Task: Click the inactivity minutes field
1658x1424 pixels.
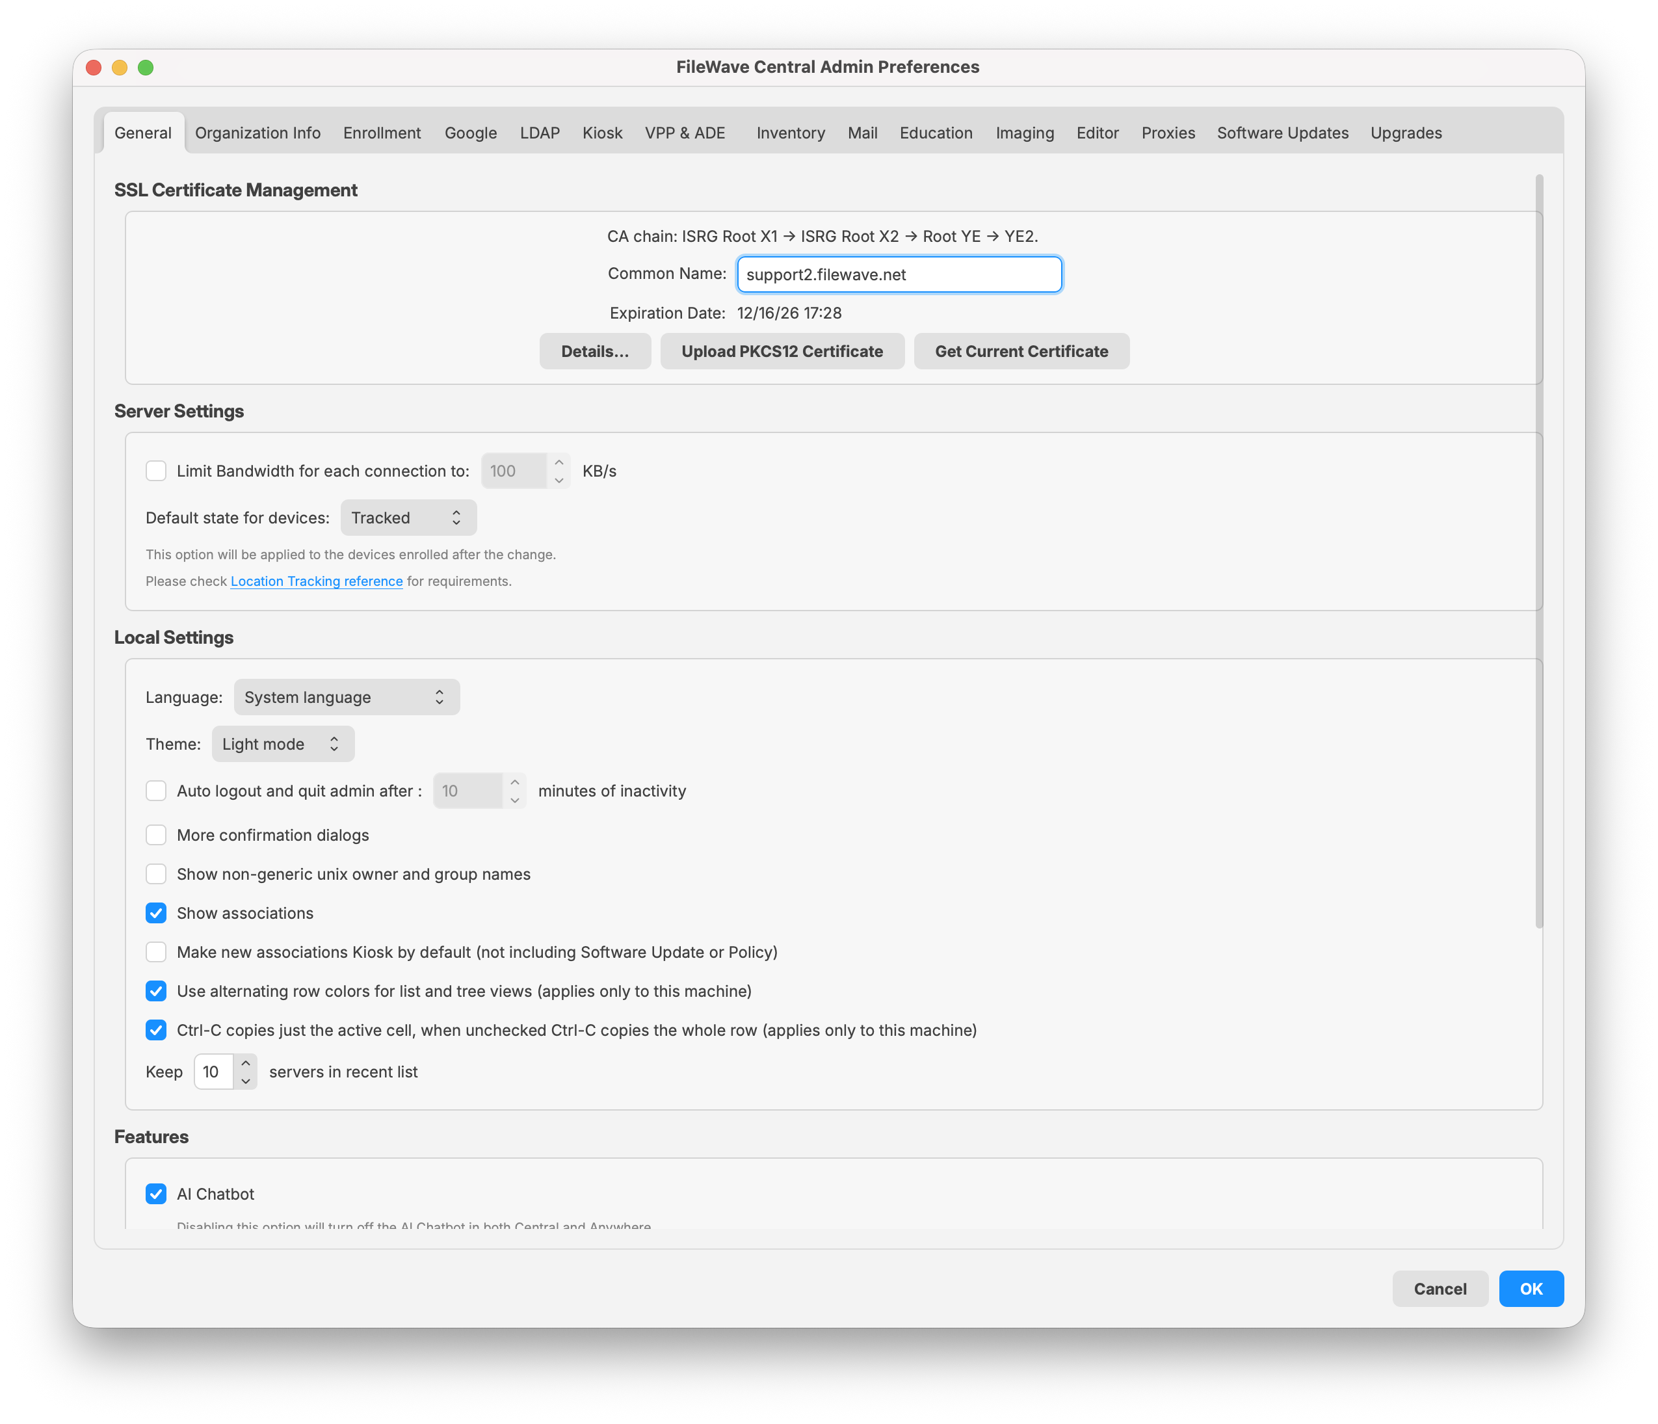Action: coord(468,791)
